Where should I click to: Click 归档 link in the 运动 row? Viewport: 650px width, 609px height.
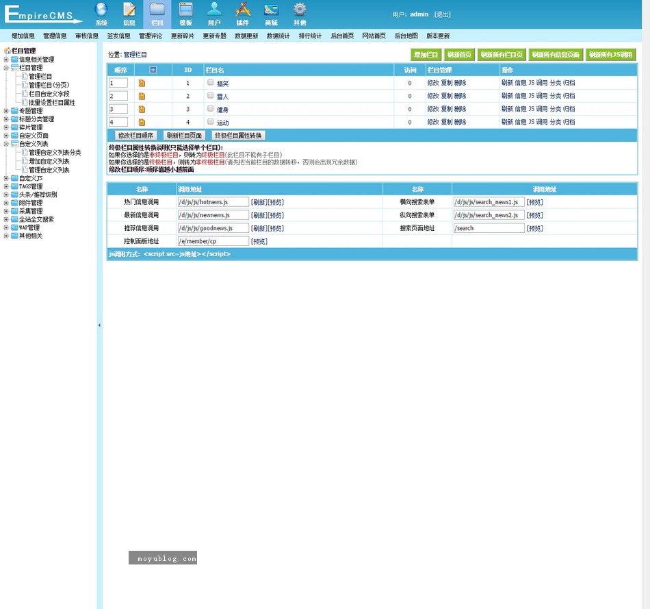[569, 122]
